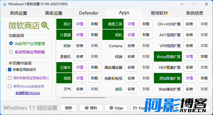Switch to the 高级设置 tab

click(54, 13)
